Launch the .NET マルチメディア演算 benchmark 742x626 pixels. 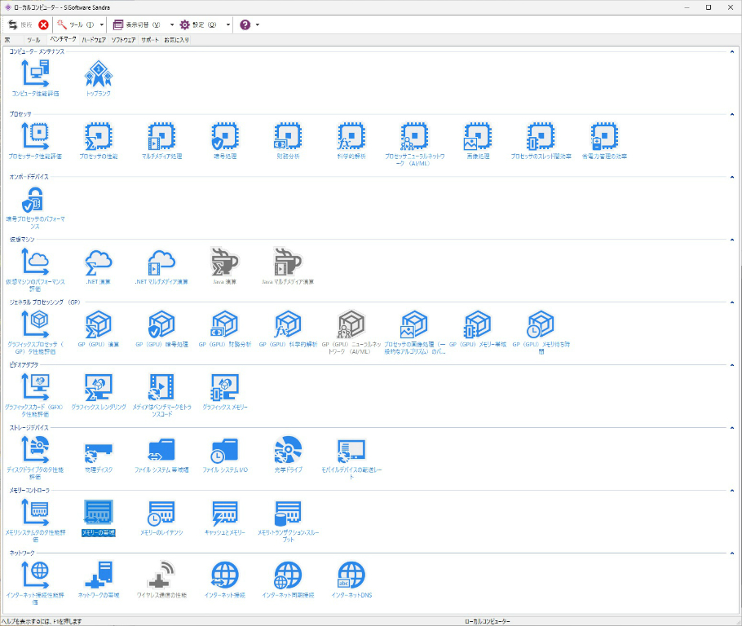(161, 266)
